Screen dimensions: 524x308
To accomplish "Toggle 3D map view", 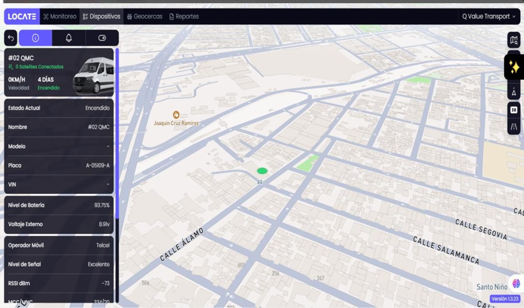I will click(x=513, y=110).
